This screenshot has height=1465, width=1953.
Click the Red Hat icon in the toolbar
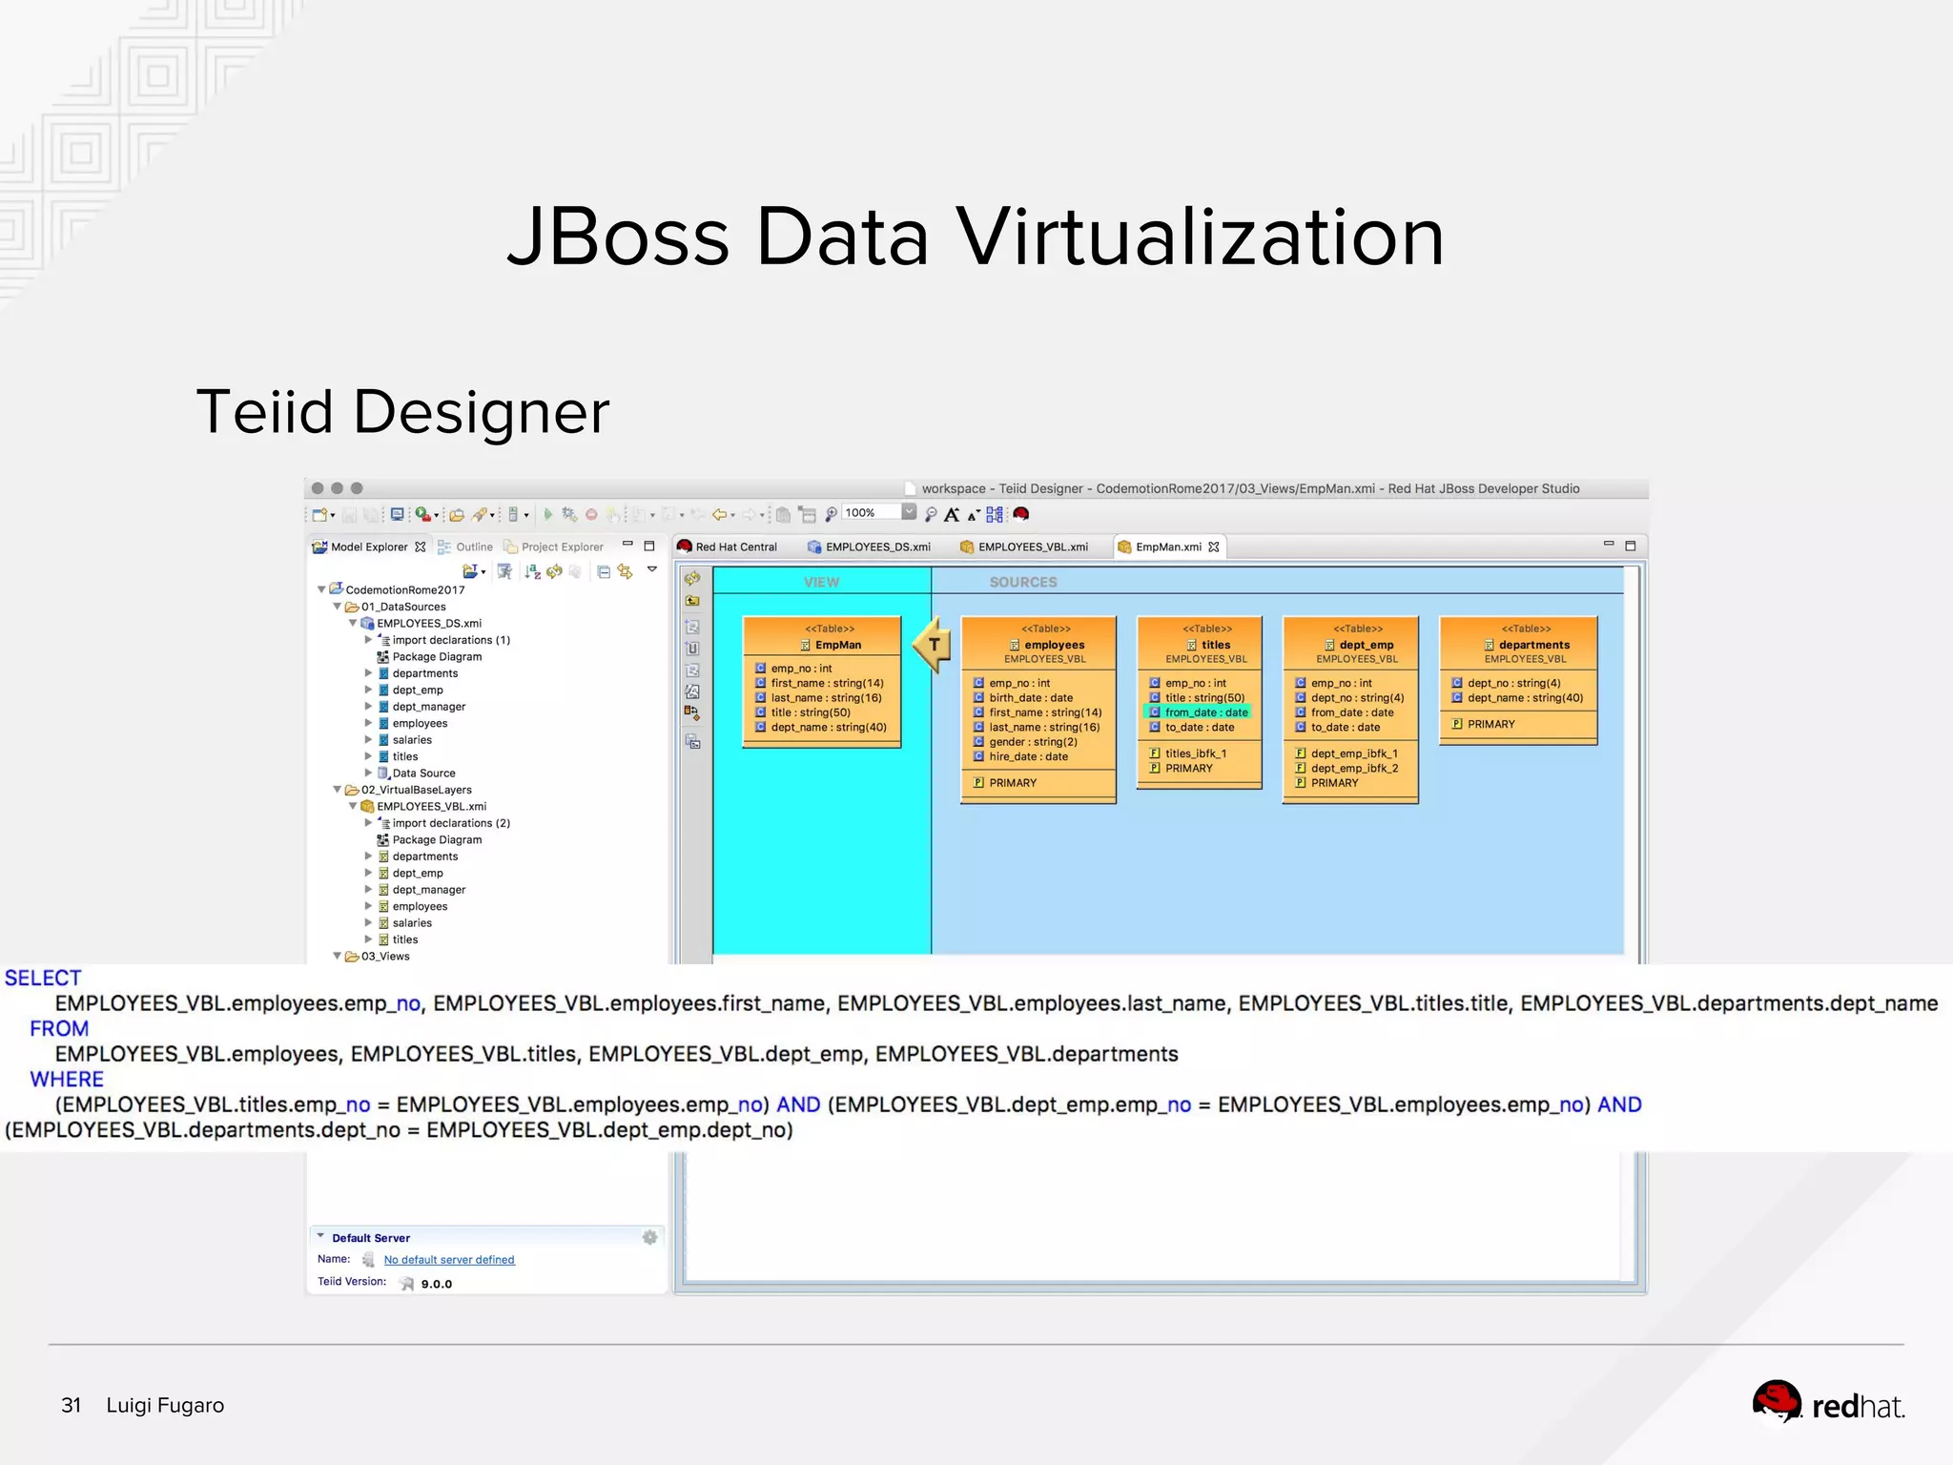1021,514
